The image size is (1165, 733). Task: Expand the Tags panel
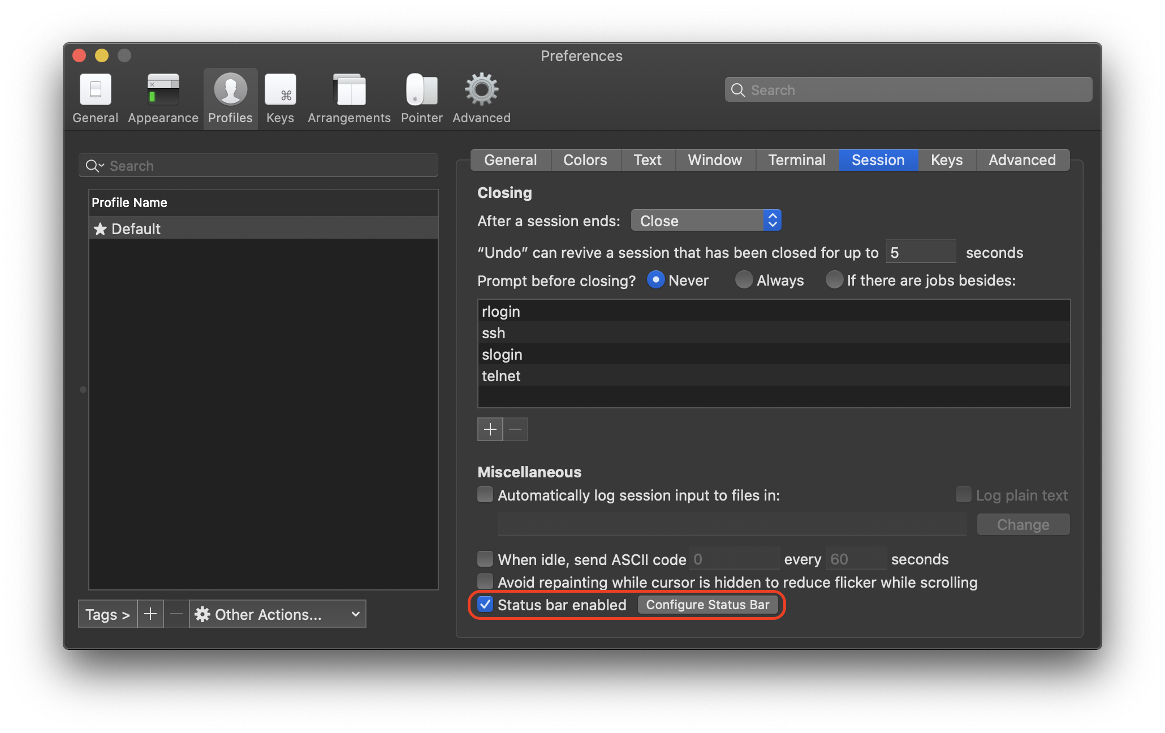tap(107, 614)
